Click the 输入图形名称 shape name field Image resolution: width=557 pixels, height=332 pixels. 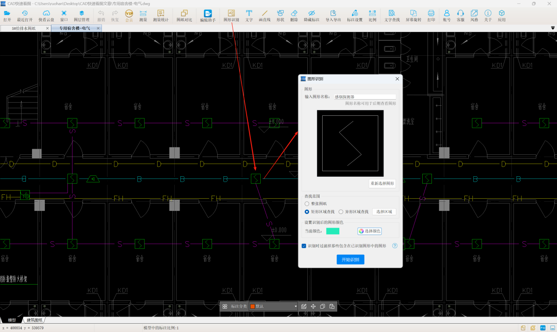(x=364, y=97)
